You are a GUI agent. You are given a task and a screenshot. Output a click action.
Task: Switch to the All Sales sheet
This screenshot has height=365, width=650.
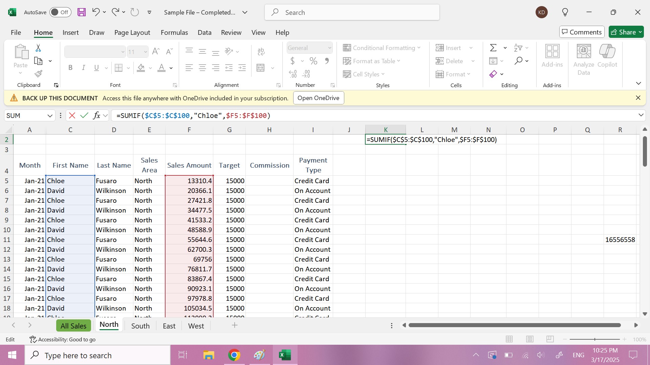pos(73,326)
